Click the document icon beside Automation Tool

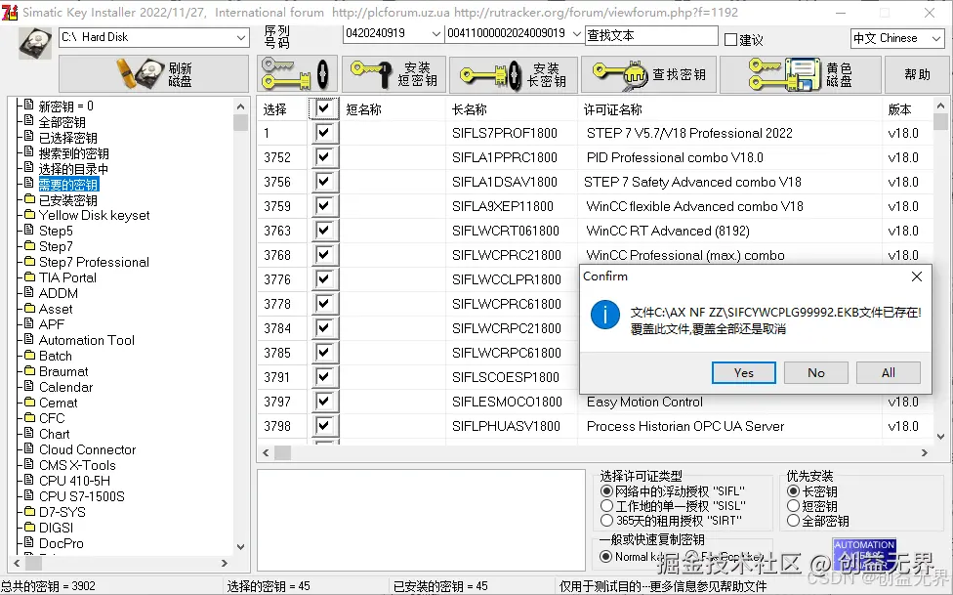(29, 339)
